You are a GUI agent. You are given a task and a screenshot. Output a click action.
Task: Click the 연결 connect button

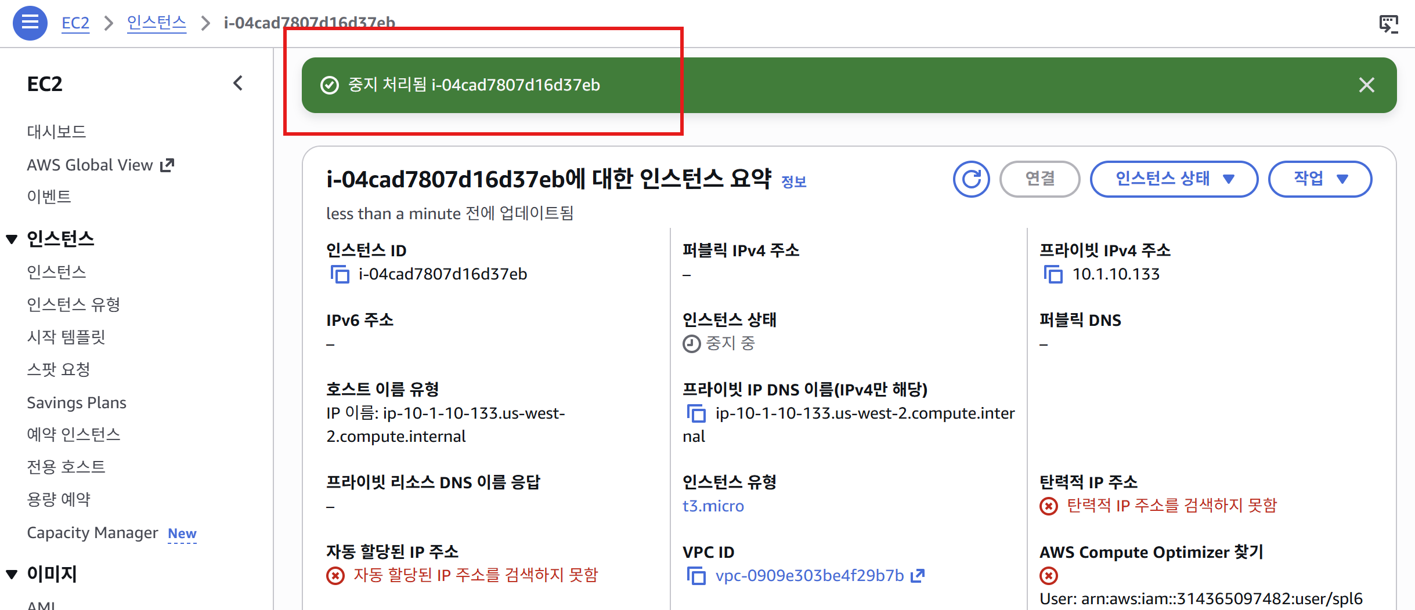[1039, 179]
